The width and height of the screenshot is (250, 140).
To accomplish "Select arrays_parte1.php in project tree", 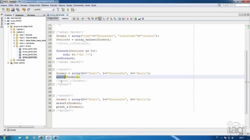I will (30, 49).
